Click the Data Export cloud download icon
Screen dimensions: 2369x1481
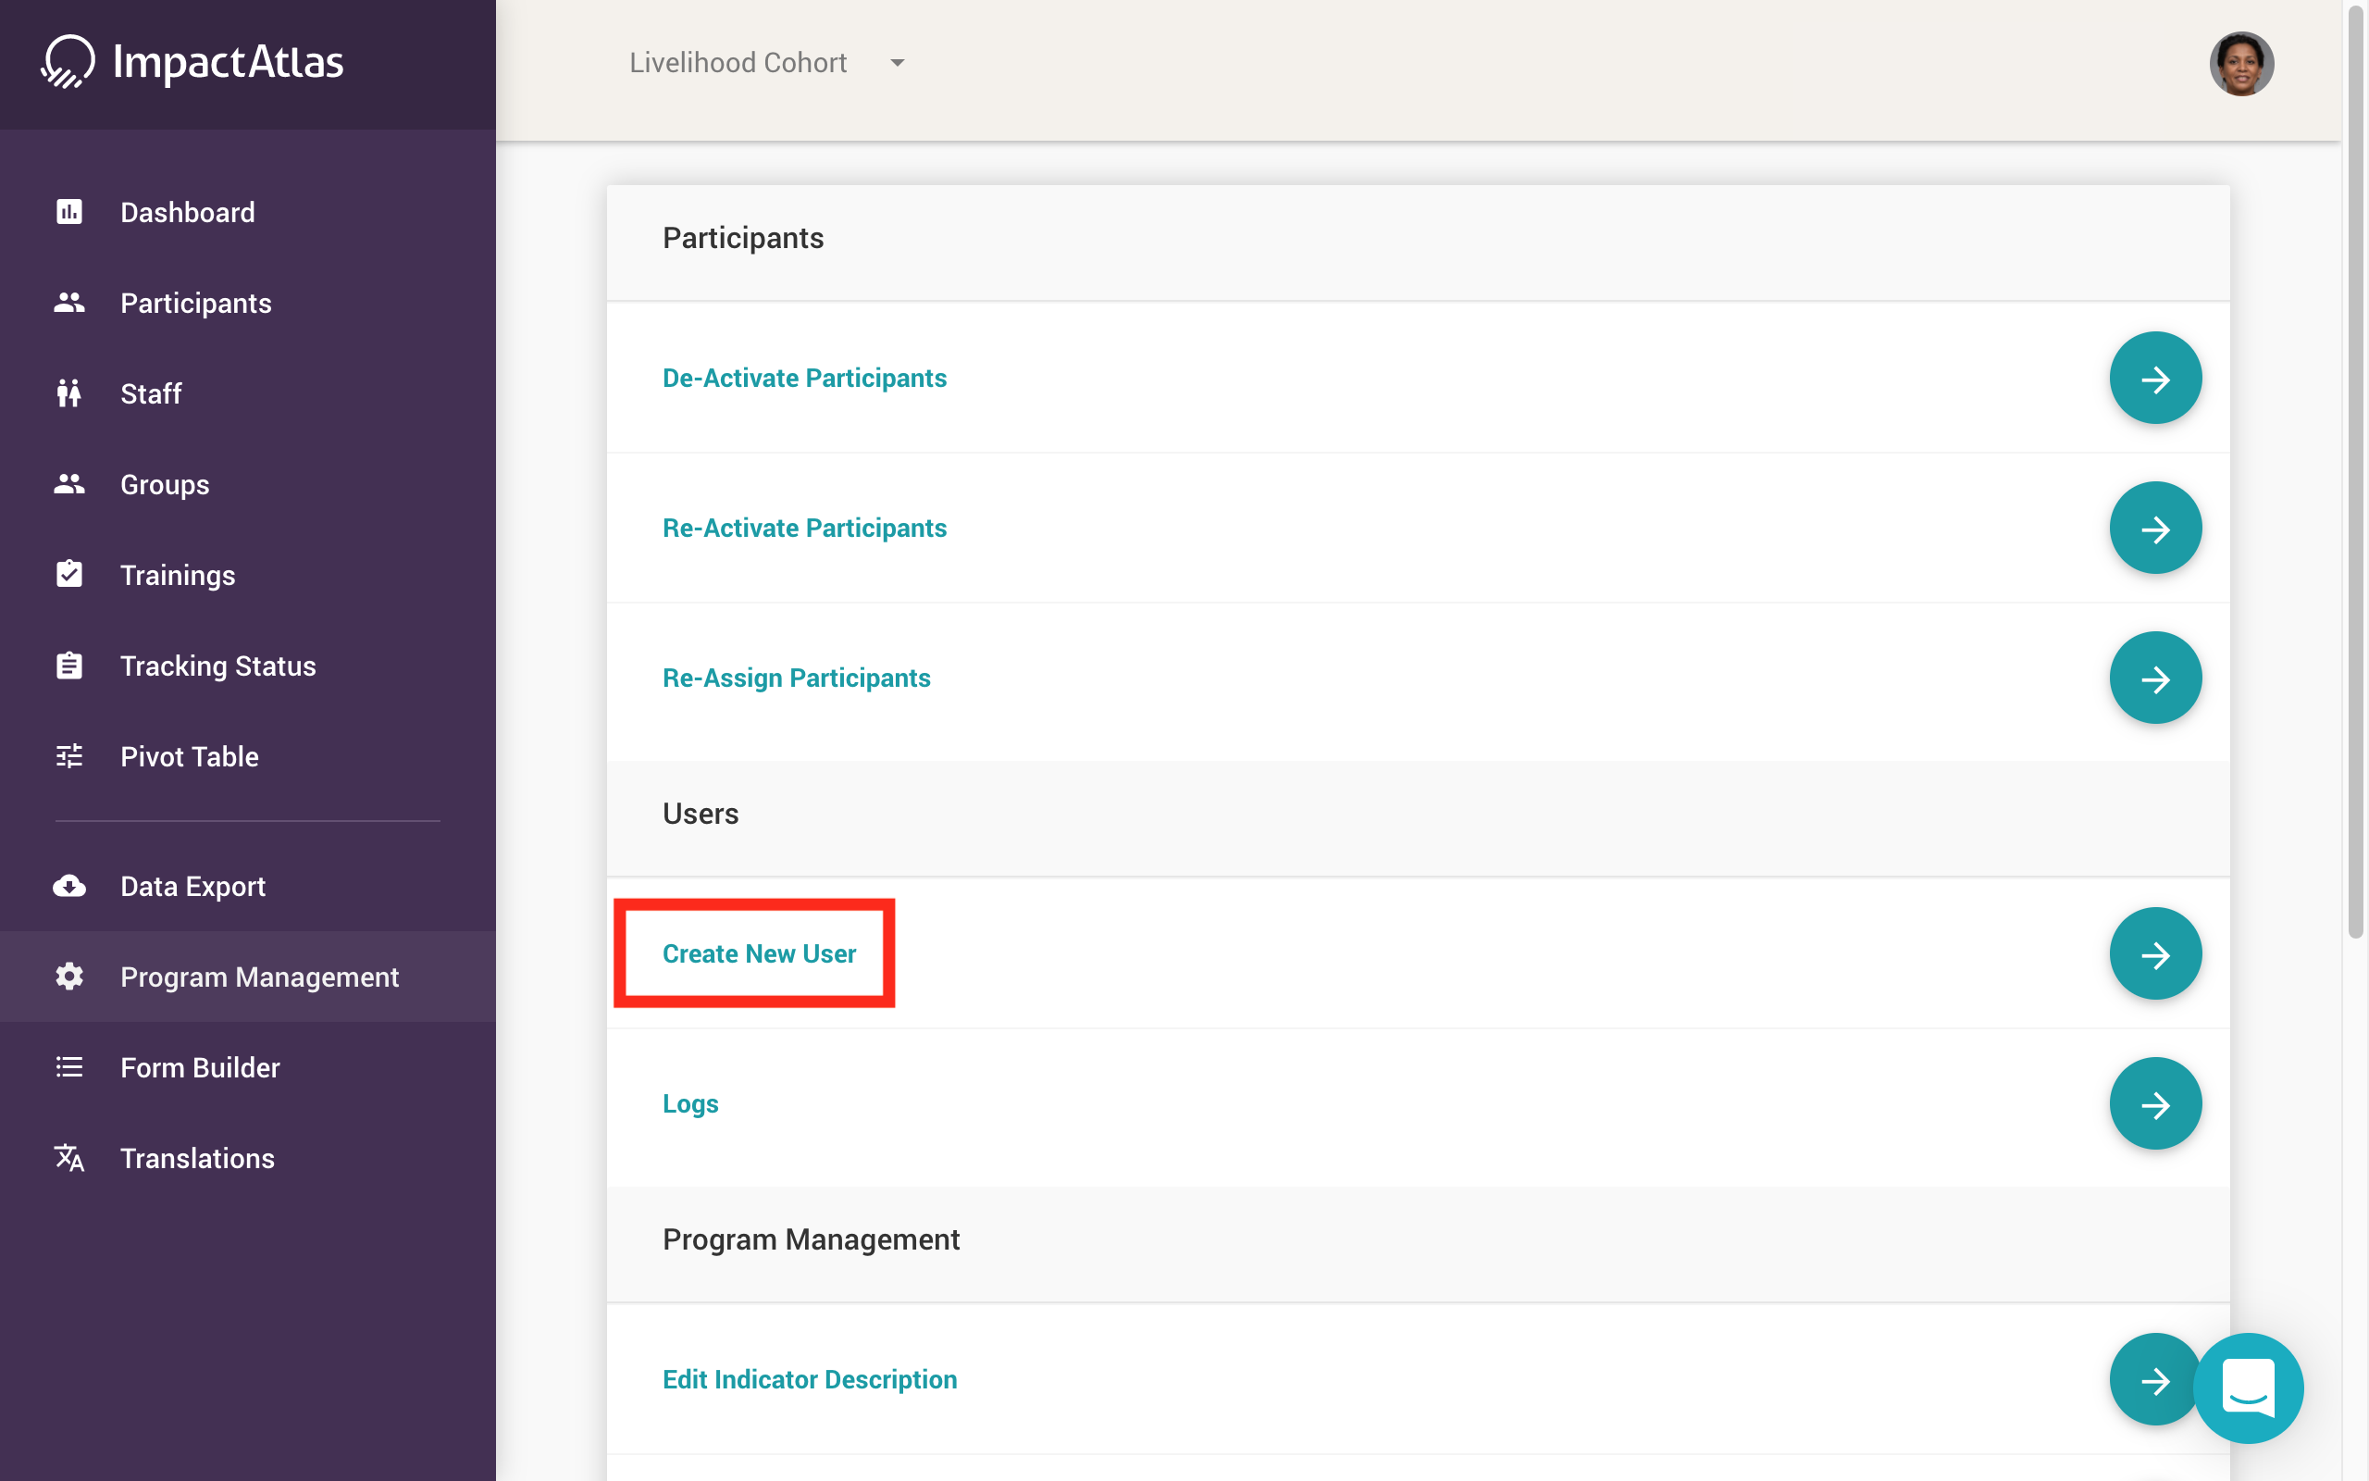point(69,887)
